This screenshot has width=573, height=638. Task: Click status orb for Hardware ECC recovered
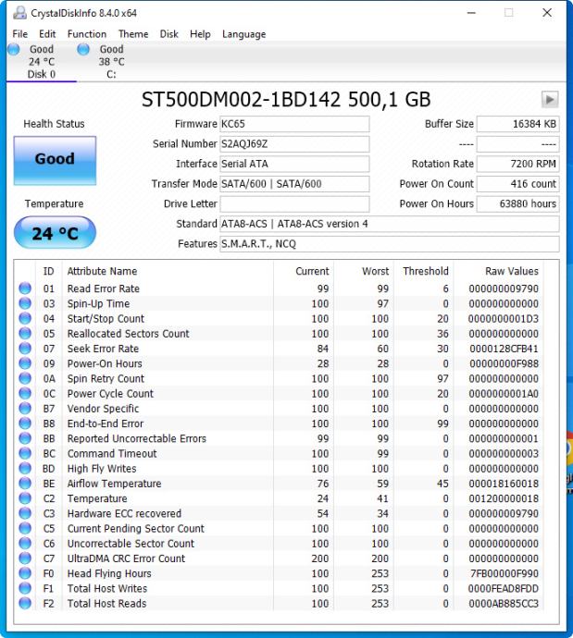click(x=25, y=513)
